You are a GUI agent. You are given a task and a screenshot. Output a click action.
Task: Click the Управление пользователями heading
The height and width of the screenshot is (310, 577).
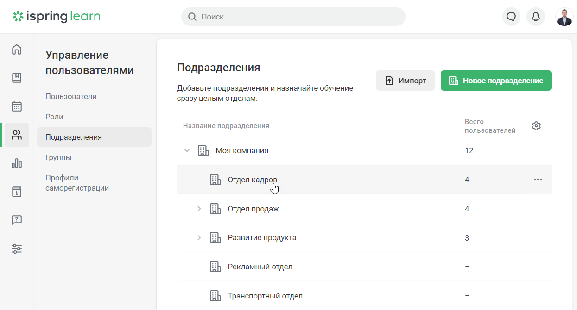pyautogui.click(x=89, y=62)
